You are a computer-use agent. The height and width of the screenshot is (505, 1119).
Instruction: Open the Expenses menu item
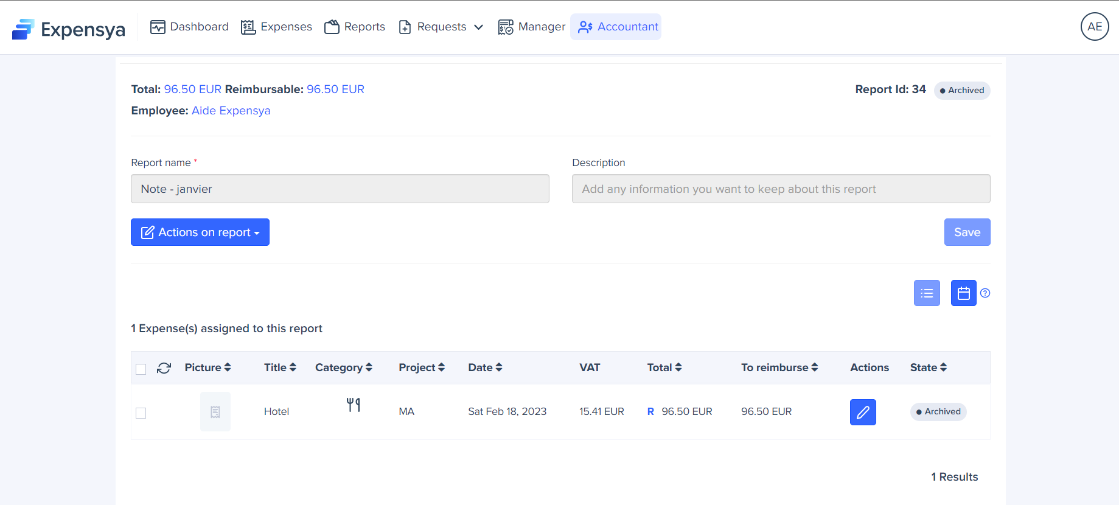276,27
